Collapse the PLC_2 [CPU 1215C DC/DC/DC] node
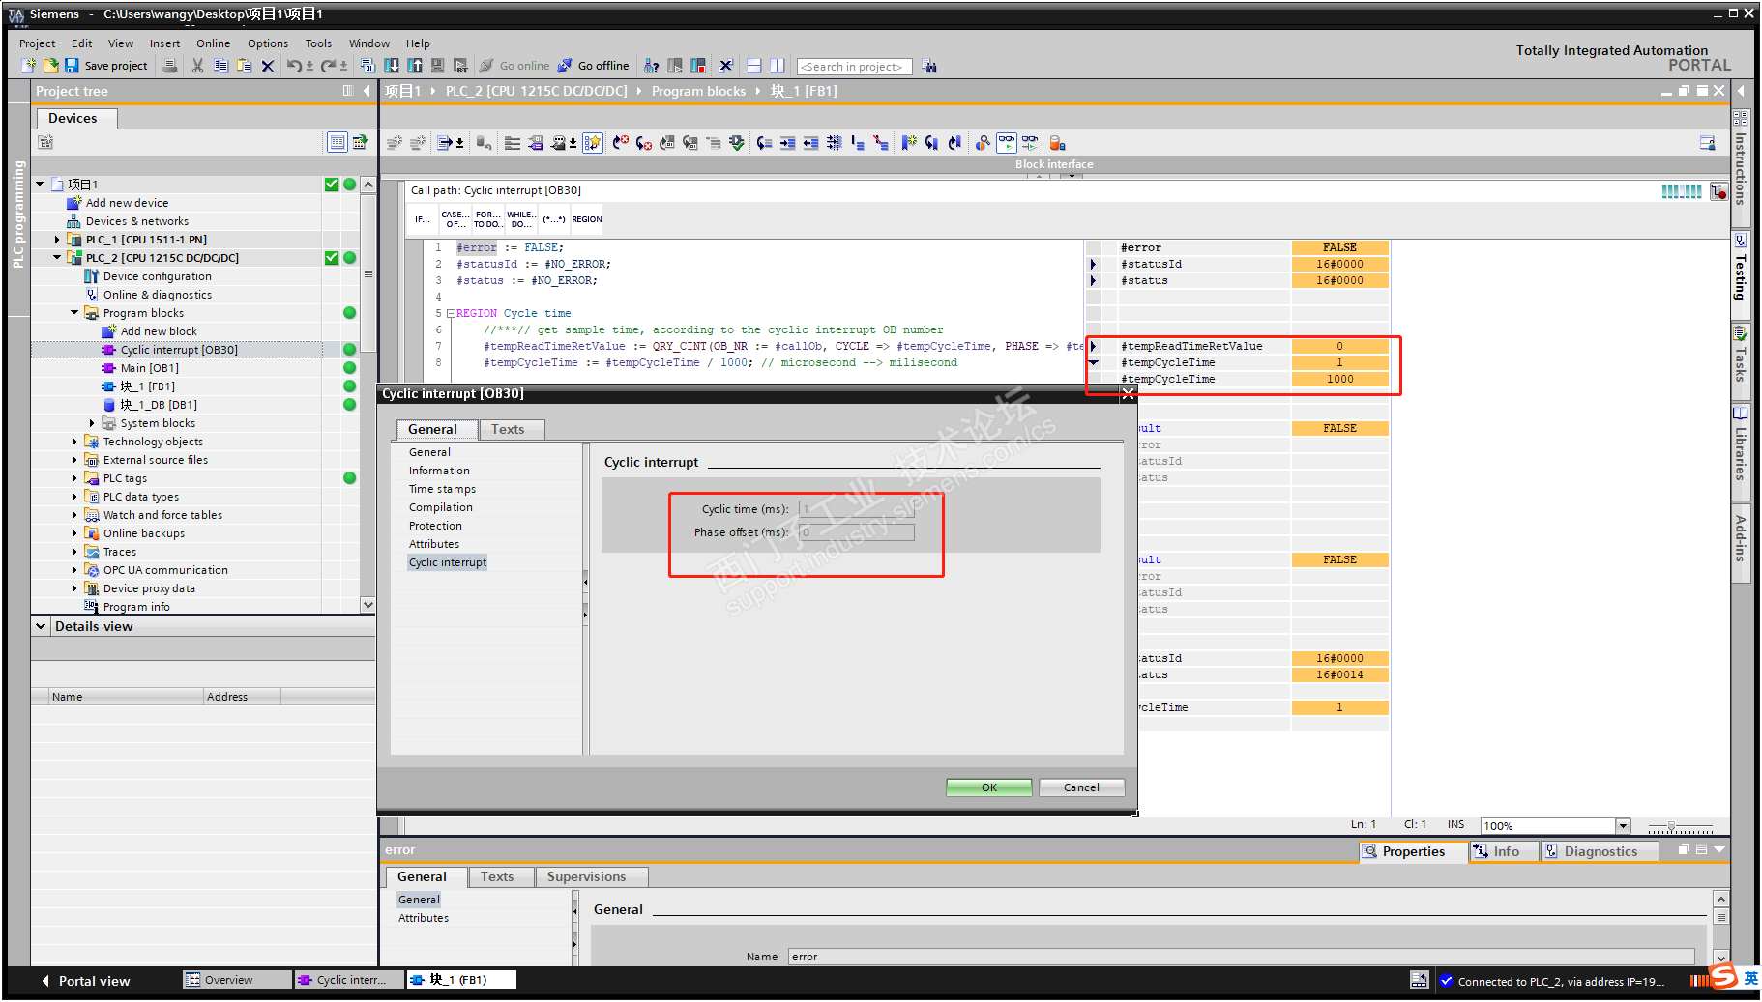Viewport: 1762px width, 1002px height. pos(57,258)
